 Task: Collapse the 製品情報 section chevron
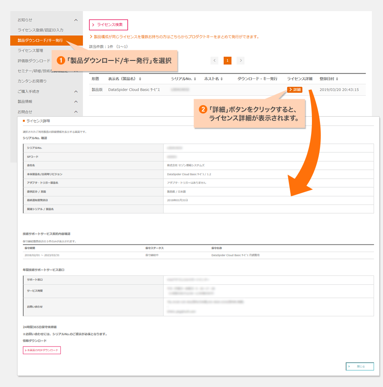point(76,102)
